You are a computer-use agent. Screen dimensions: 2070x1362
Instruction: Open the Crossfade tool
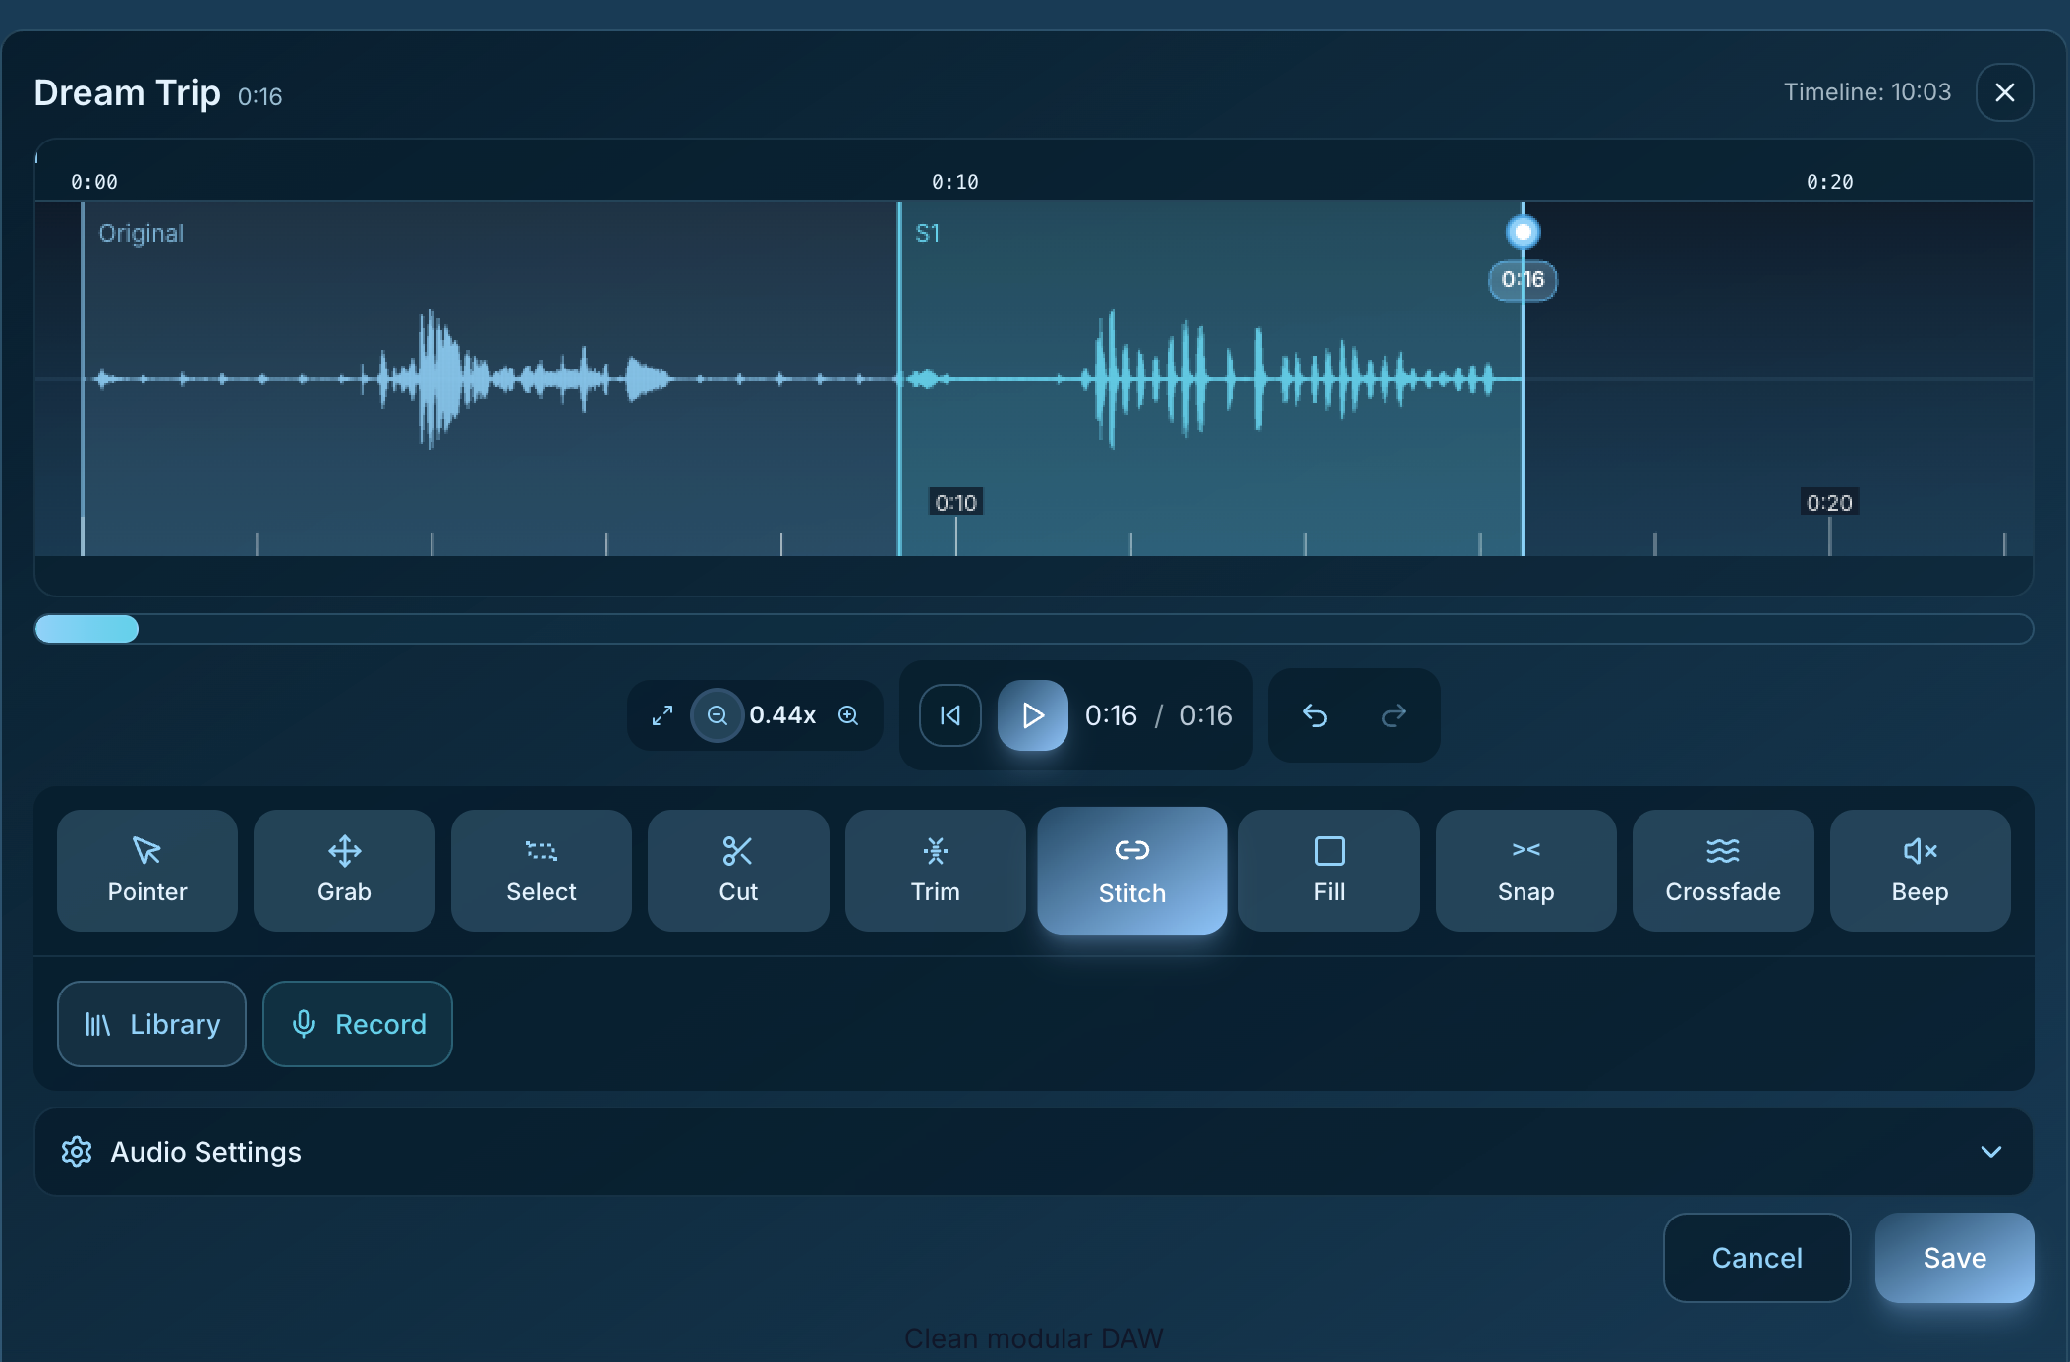pyautogui.click(x=1722, y=871)
